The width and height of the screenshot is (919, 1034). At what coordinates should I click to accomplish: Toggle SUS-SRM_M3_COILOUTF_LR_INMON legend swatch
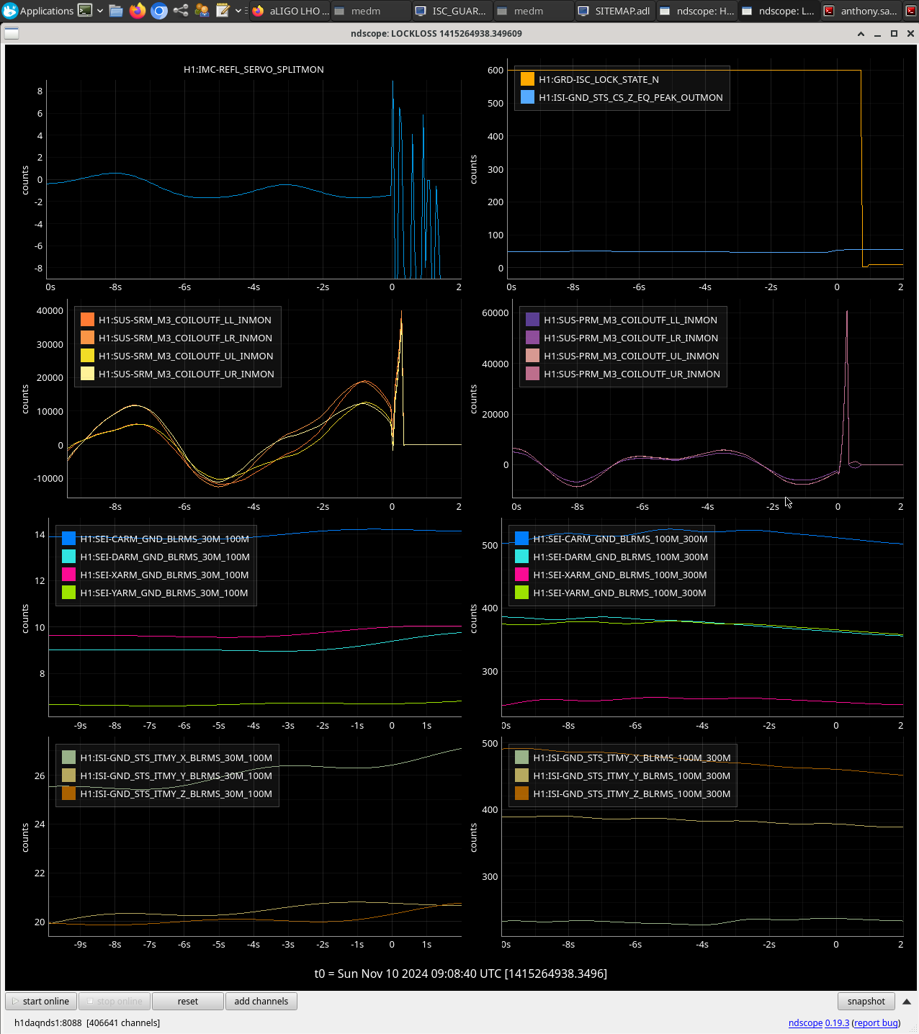pos(87,338)
